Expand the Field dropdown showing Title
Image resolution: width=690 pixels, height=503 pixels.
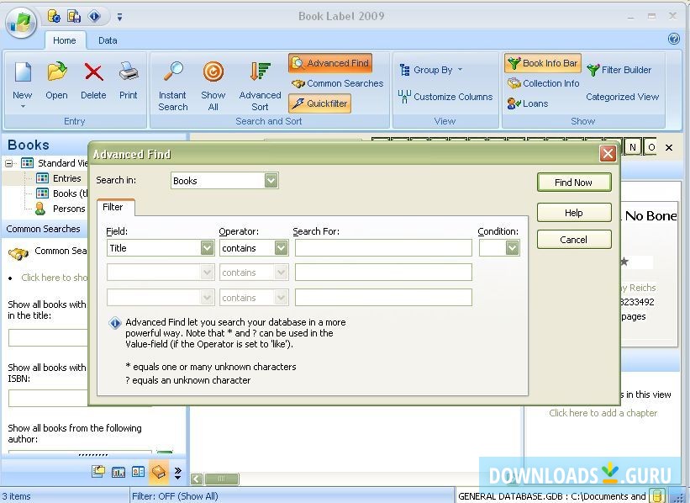point(207,248)
